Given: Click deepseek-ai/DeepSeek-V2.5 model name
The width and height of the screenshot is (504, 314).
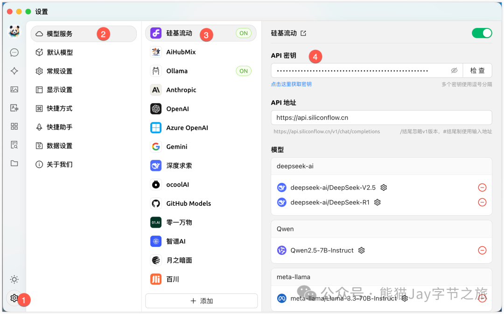Looking at the screenshot, I should pyautogui.click(x=333, y=188).
